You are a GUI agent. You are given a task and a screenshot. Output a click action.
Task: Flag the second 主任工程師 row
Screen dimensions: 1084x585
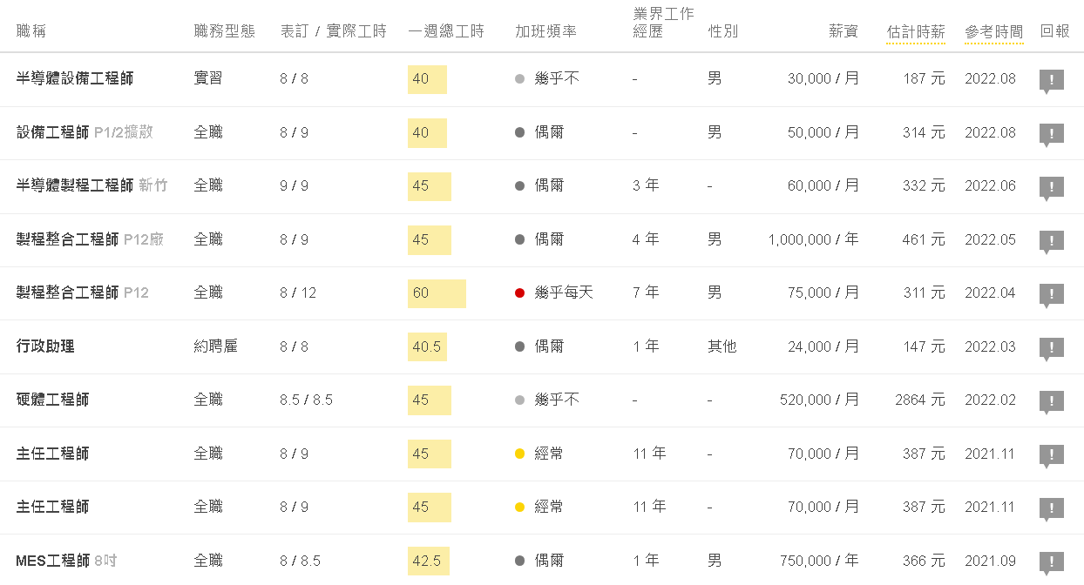1052,509
